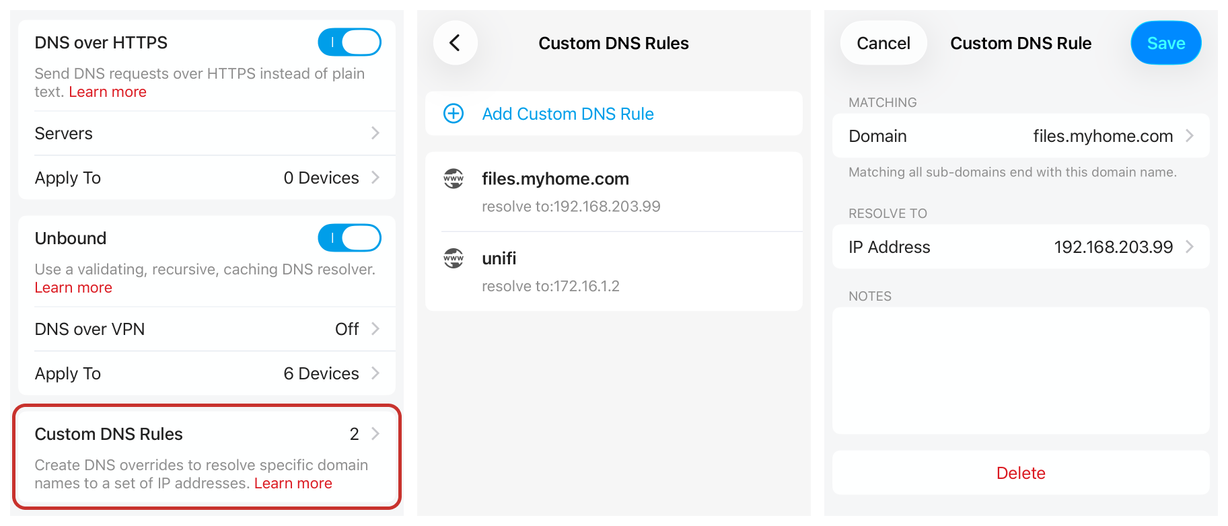Click the www globe icon beside unifi
Viewport: 1228px width, 526px height.
(x=454, y=258)
